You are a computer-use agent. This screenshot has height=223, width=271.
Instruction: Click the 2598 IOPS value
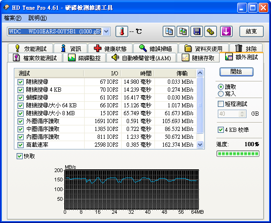click(106, 145)
